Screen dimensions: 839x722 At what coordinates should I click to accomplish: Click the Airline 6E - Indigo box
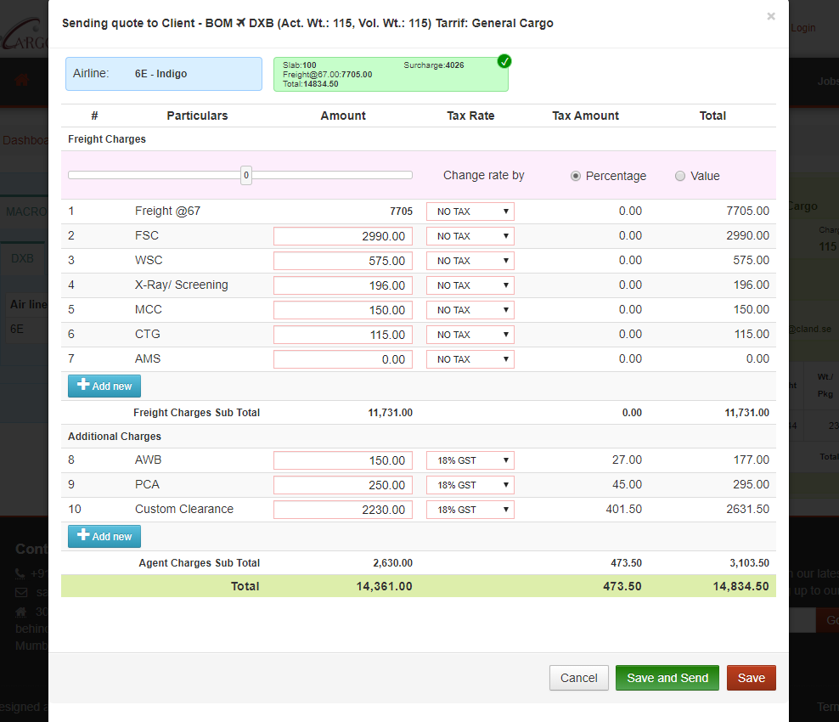[x=164, y=74]
